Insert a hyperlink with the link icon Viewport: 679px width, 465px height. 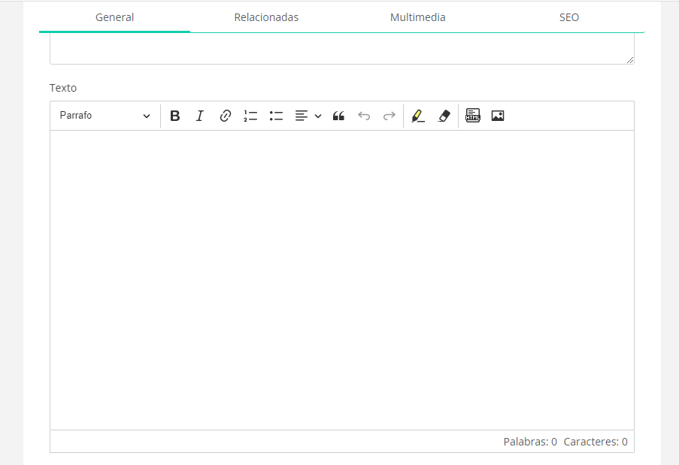(x=225, y=116)
